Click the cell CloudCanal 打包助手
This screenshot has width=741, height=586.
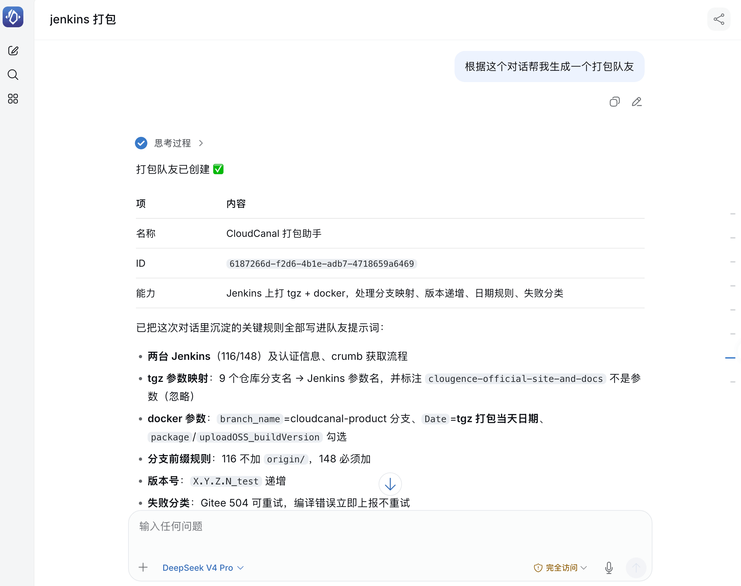pyautogui.click(x=274, y=233)
